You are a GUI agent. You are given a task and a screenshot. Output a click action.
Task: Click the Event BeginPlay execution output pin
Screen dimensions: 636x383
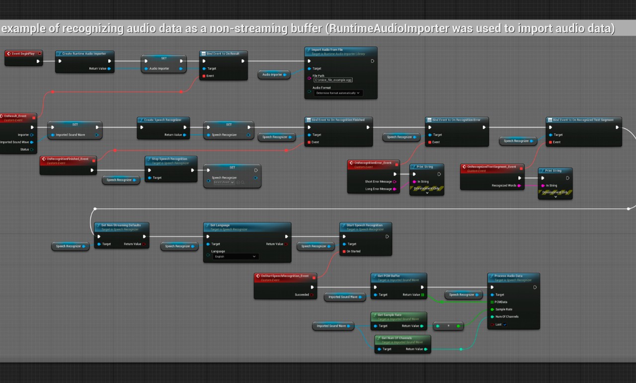coord(38,62)
